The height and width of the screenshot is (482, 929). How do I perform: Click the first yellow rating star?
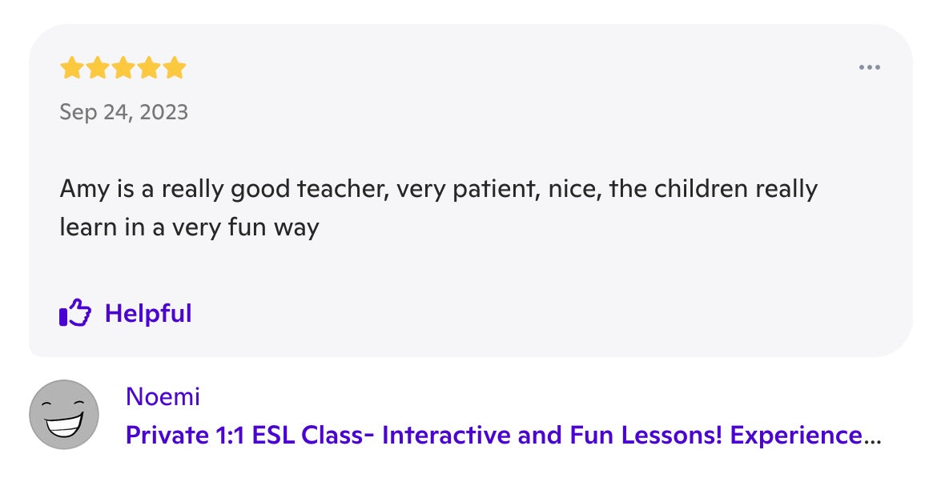(x=72, y=68)
